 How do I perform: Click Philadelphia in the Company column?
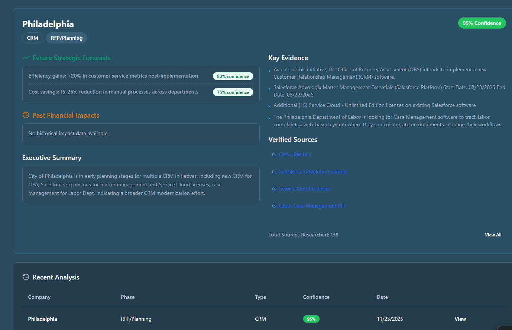pos(43,319)
